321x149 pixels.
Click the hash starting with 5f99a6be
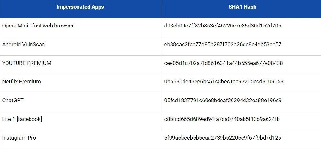[222, 138]
